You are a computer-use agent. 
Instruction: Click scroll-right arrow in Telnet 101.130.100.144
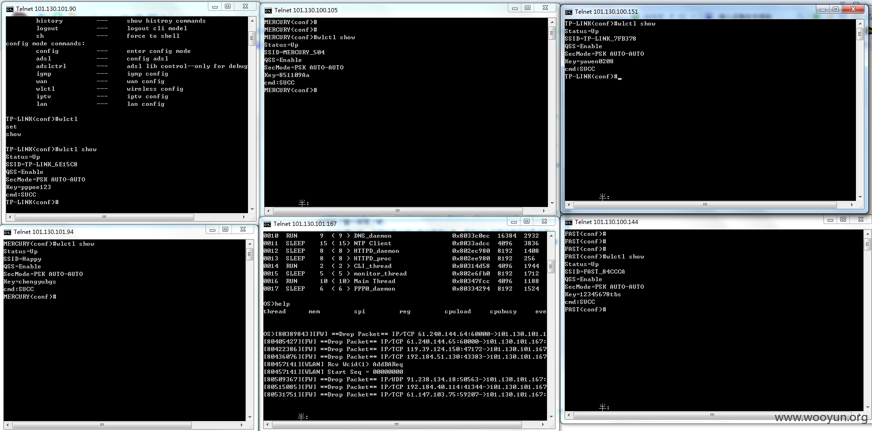860,415
